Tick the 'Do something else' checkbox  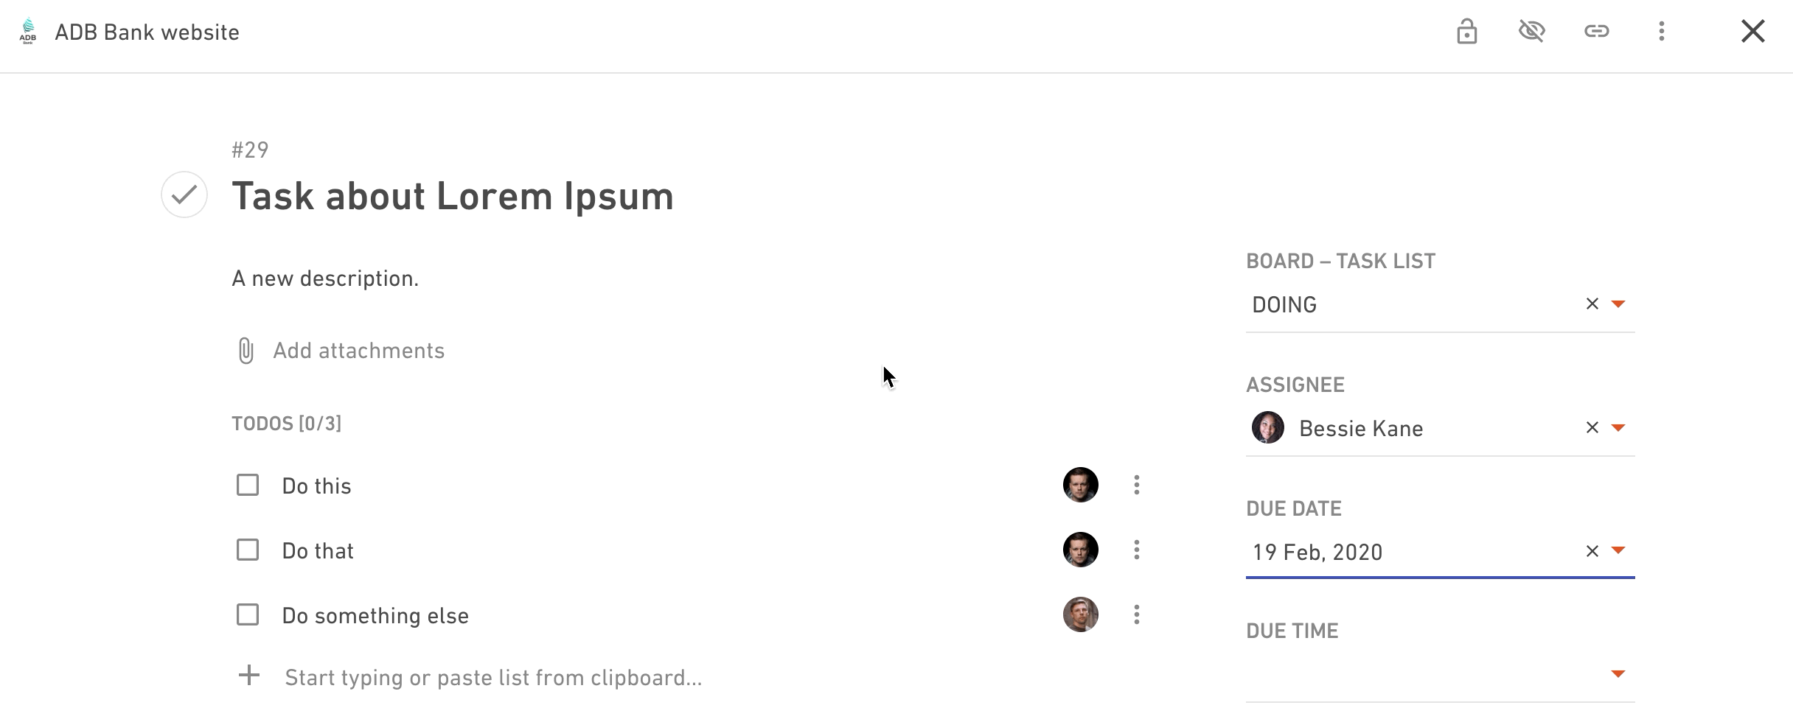coord(248,614)
